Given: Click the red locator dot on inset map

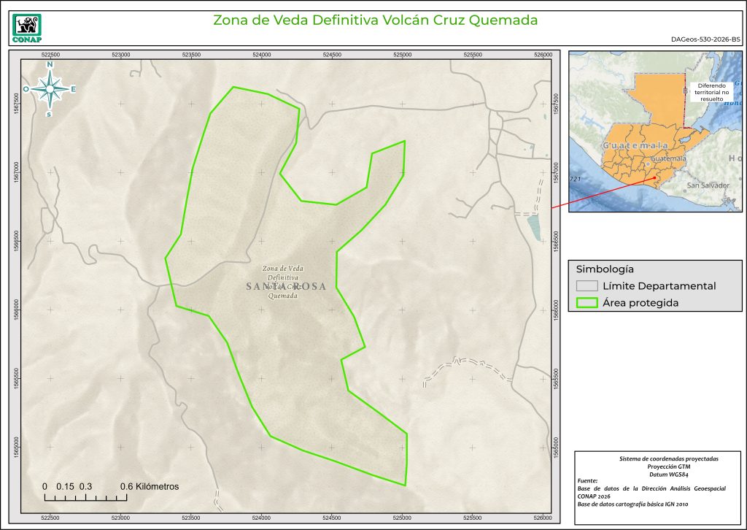Looking at the screenshot, I should click(656, 177).
